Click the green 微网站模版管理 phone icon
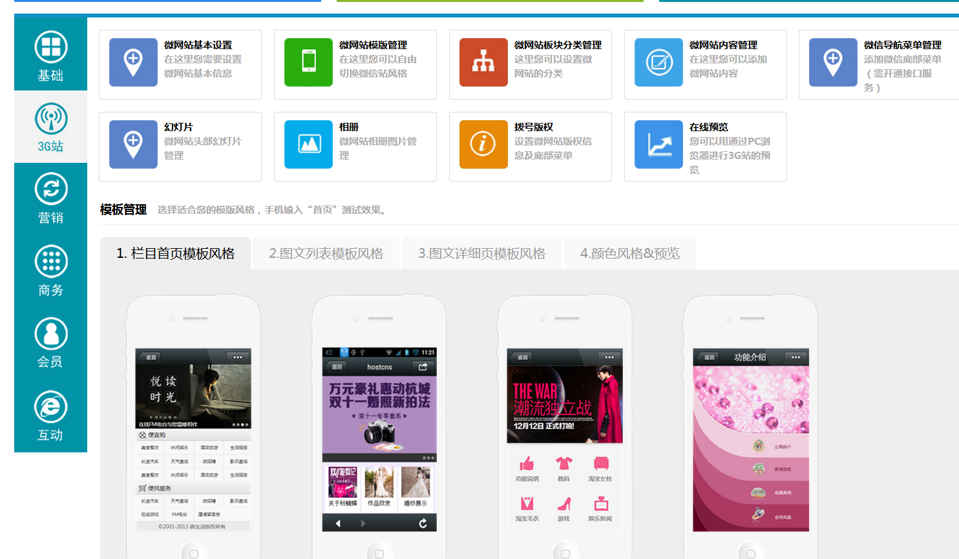The height and width of the screenshot is (559, 959). (308, 62)
